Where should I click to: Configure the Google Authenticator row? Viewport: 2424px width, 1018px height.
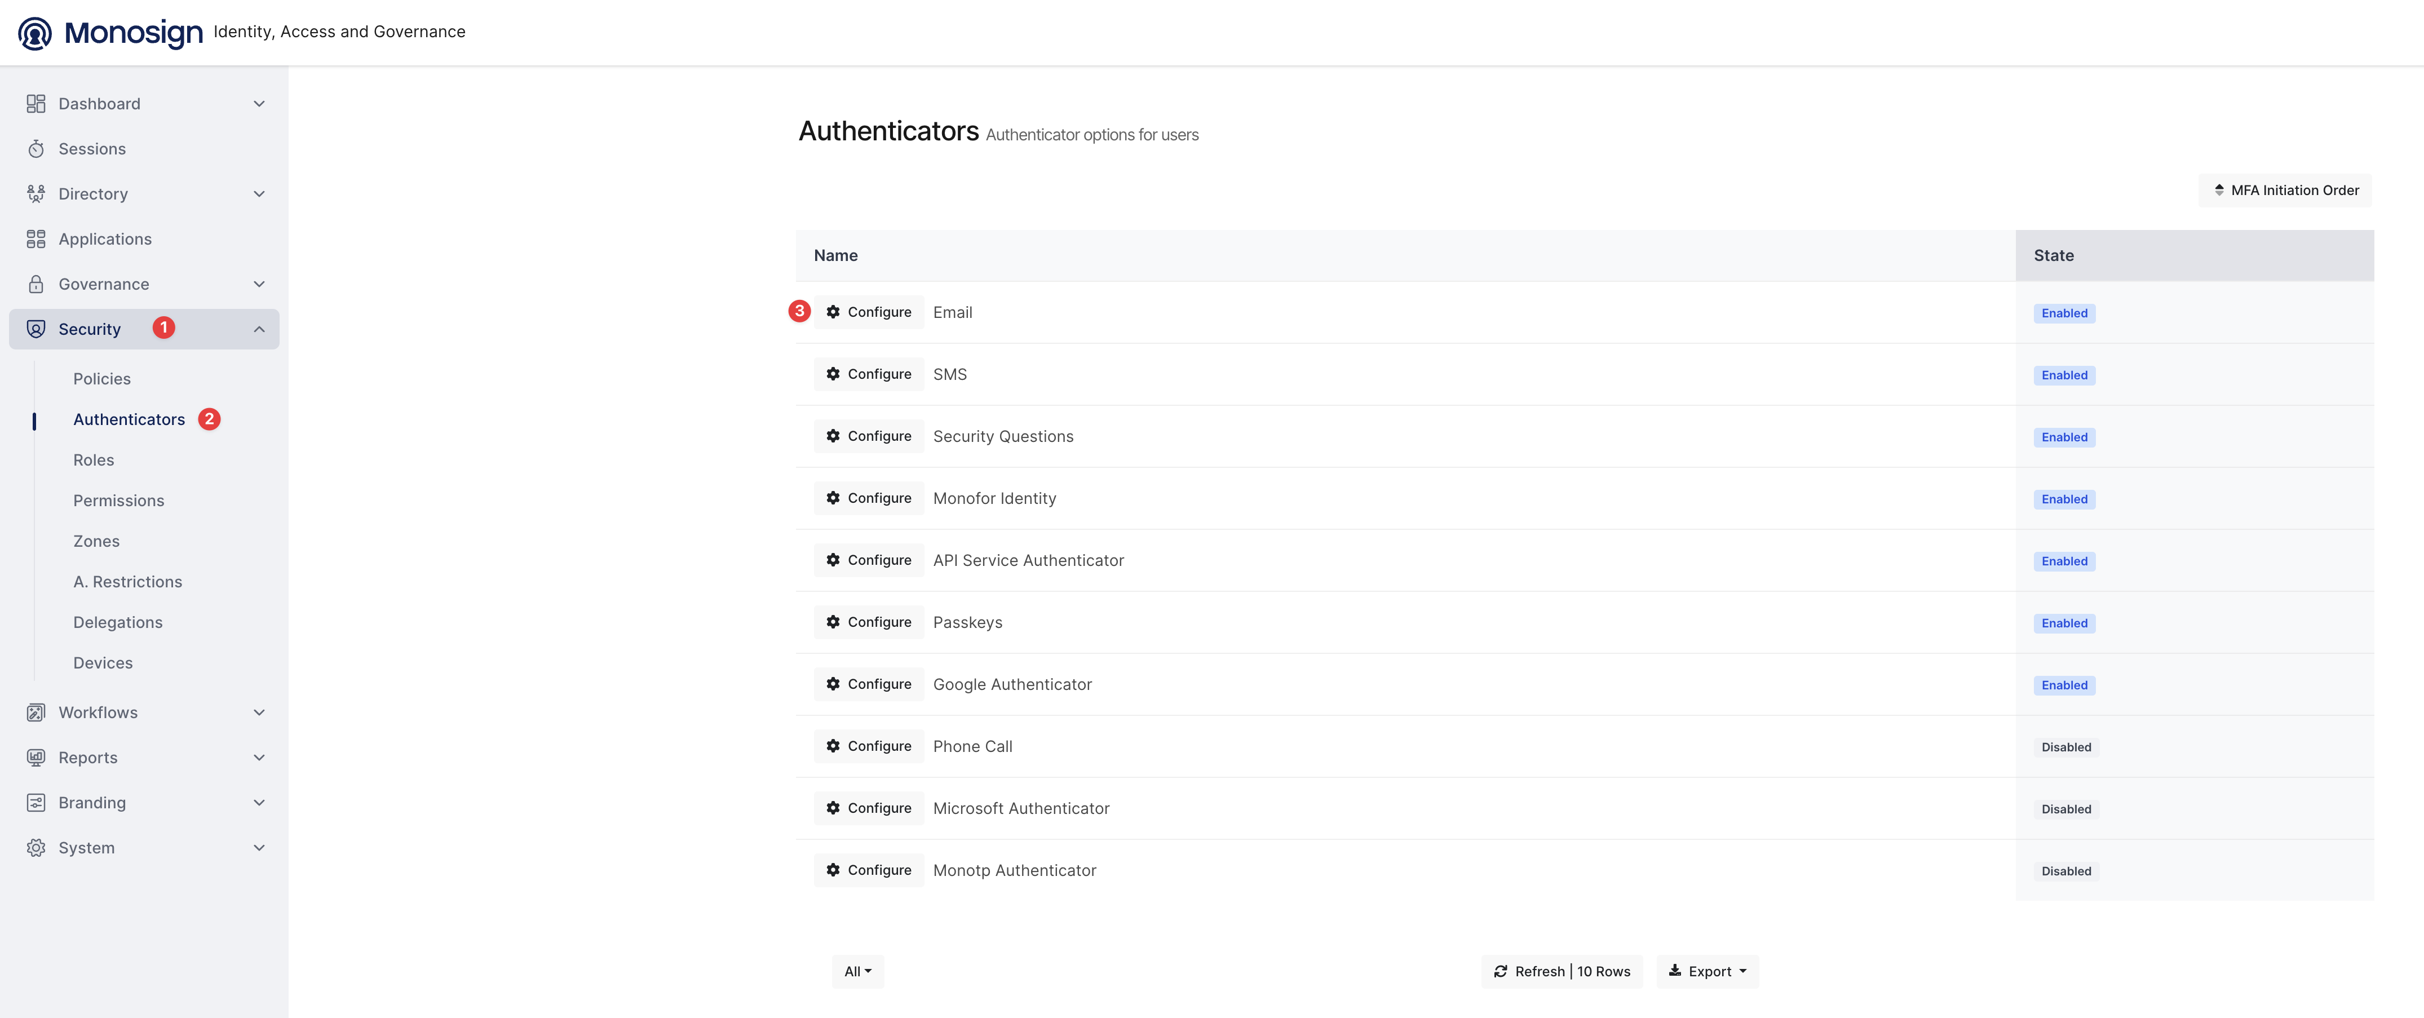[869, 684]
